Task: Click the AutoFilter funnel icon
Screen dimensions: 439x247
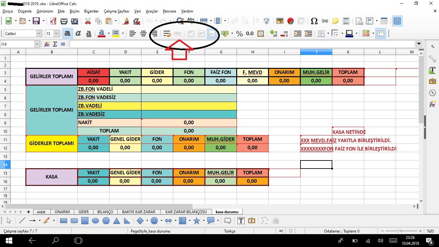Action: pyautogui.click(x=266, y=21)
